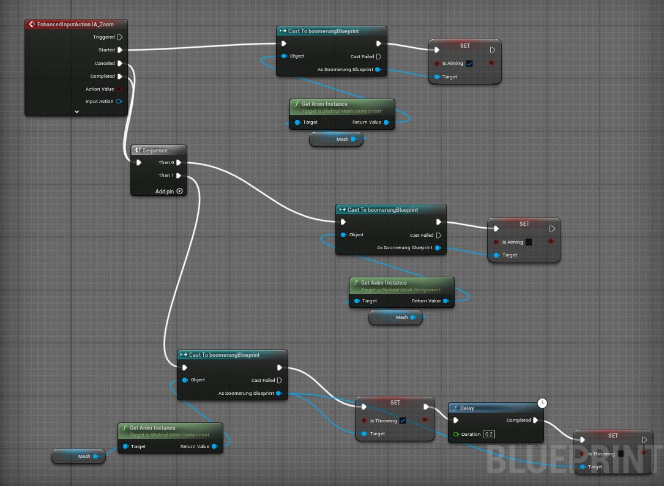Uncheck the ticked Is Aiming checkbox
Image resolution: width=664 pixels, height=486 pixels.
[x=469, y=64]
